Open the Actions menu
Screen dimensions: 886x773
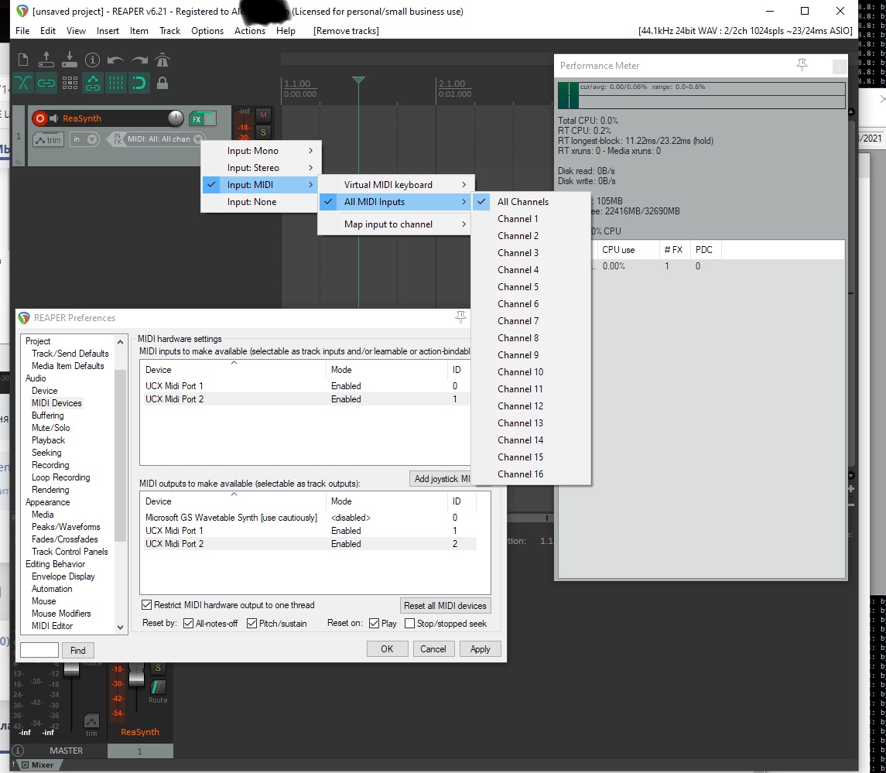pos(250,30)
